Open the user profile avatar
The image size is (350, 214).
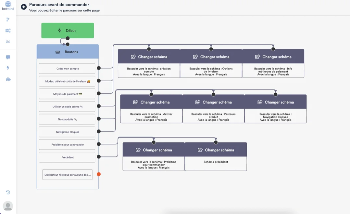click(x=8, y=206)
